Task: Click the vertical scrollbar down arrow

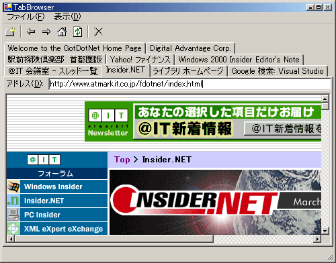Action: point(325,231)
